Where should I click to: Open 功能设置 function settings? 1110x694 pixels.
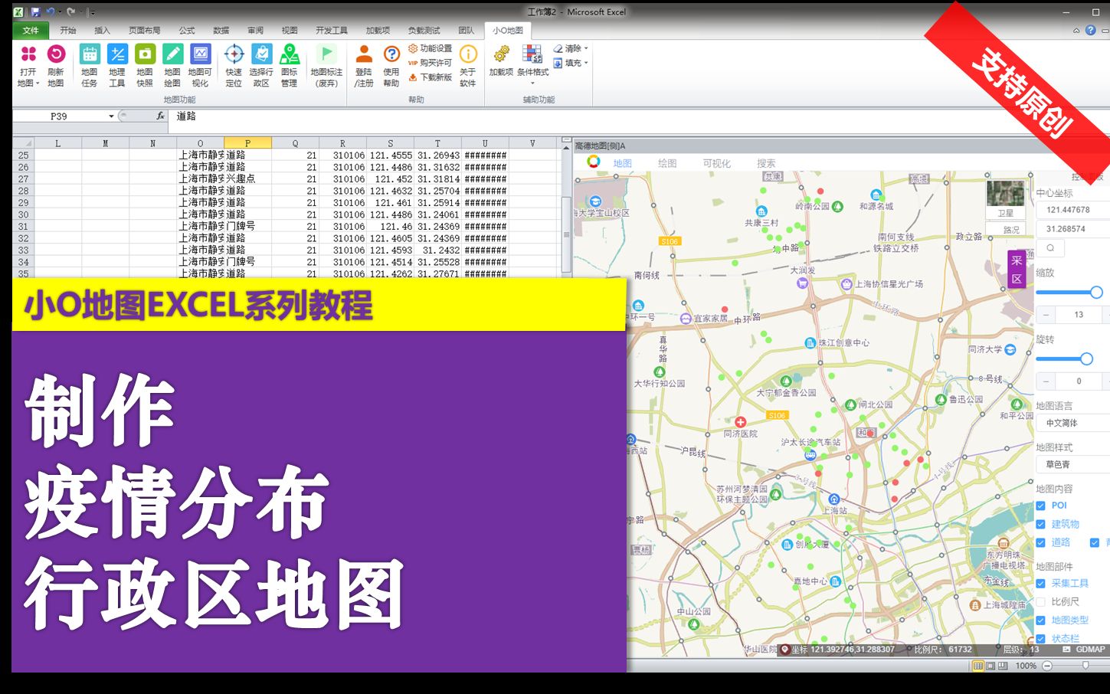[431, 48]
